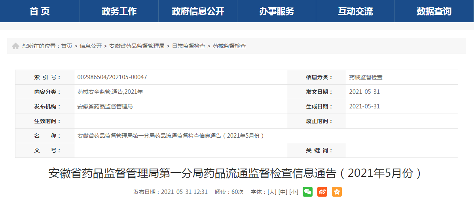Click the 信息公开 breadcrumb link
The height and width of the screenshot is (201, 474).
click(91, 46)
